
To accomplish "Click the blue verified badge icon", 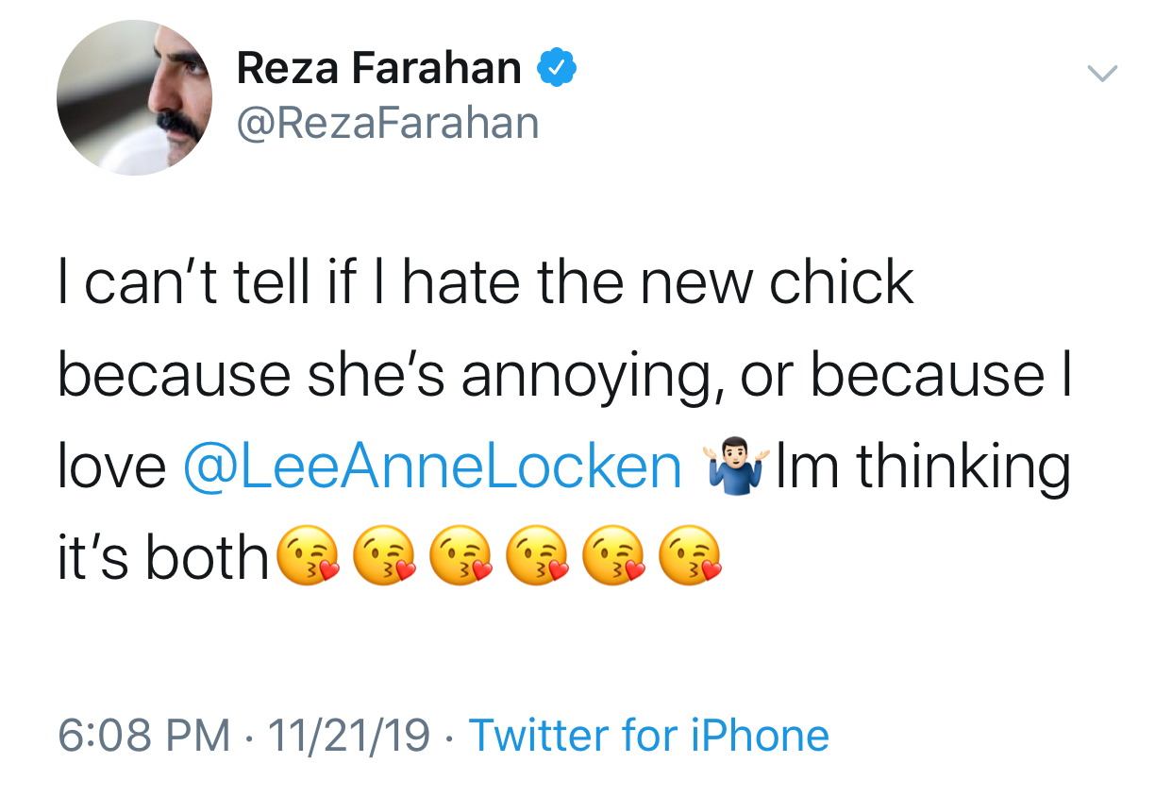I will [557, 69].
